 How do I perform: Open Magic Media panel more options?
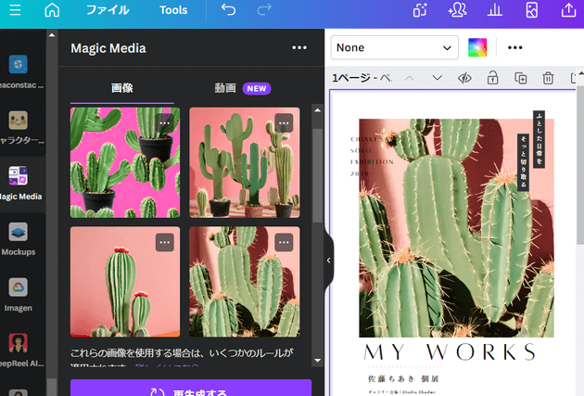298,48
